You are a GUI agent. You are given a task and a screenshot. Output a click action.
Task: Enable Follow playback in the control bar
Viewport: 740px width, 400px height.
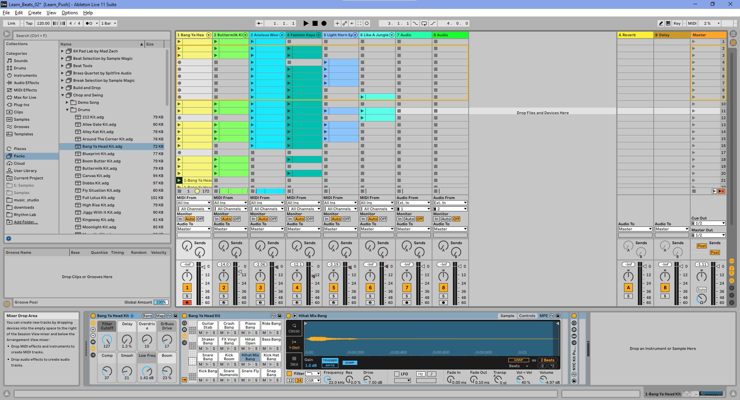coord(260,23)
